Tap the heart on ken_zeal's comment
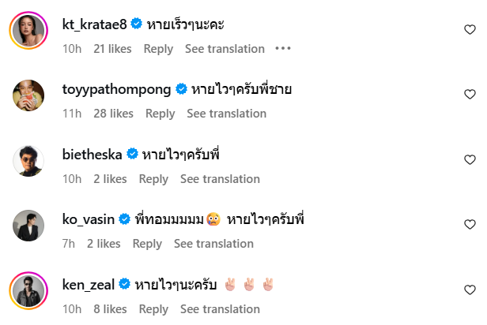The width and height of the screenshot is (487, 325). tap(470, 290)
